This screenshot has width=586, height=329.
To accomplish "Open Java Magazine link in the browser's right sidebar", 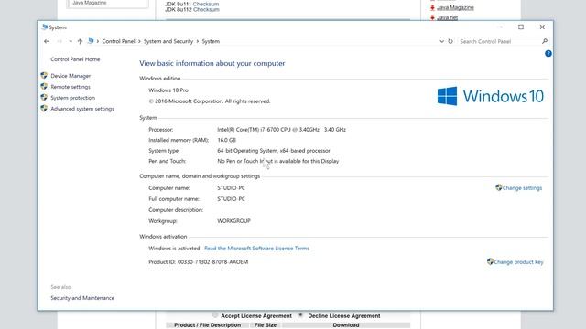I will [455, 7].
